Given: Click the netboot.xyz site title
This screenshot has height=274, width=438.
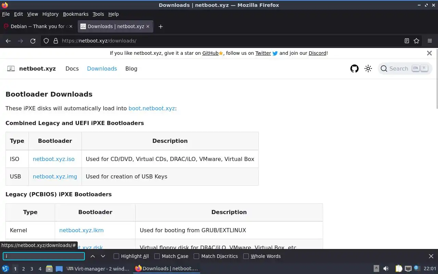Looking at the screenshot, I should (37, 68).
